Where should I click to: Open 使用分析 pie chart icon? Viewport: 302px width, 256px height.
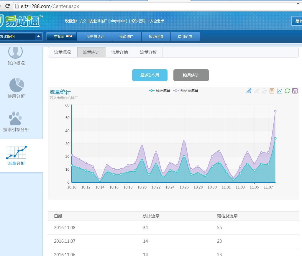pyautogui.click(x=16, y=88)
